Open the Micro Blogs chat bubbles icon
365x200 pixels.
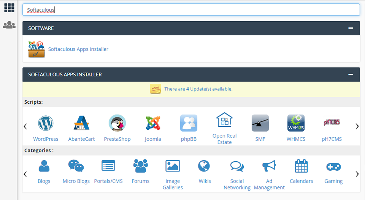click(76, 166)
